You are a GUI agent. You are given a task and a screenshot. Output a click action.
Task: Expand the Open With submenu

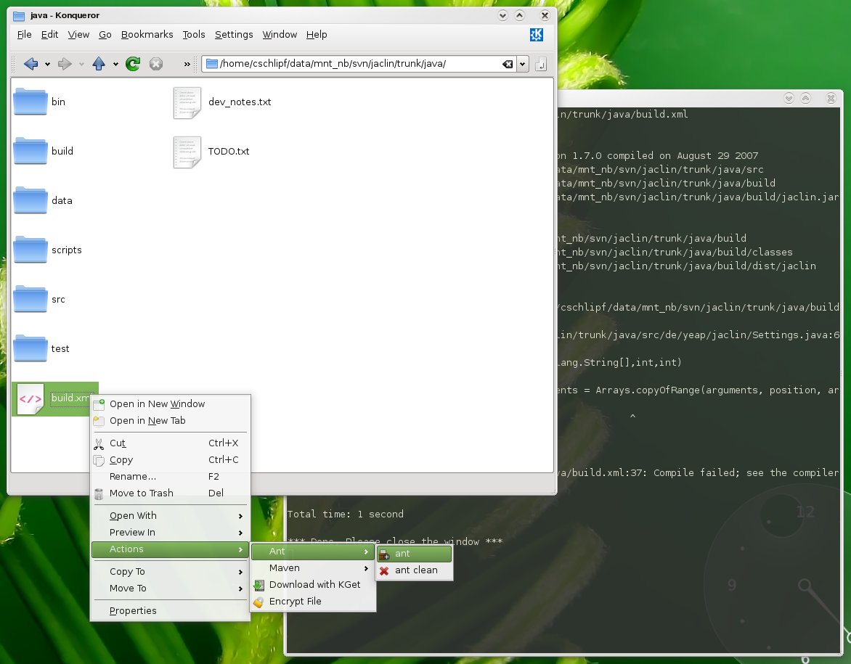tap(170, 516)
